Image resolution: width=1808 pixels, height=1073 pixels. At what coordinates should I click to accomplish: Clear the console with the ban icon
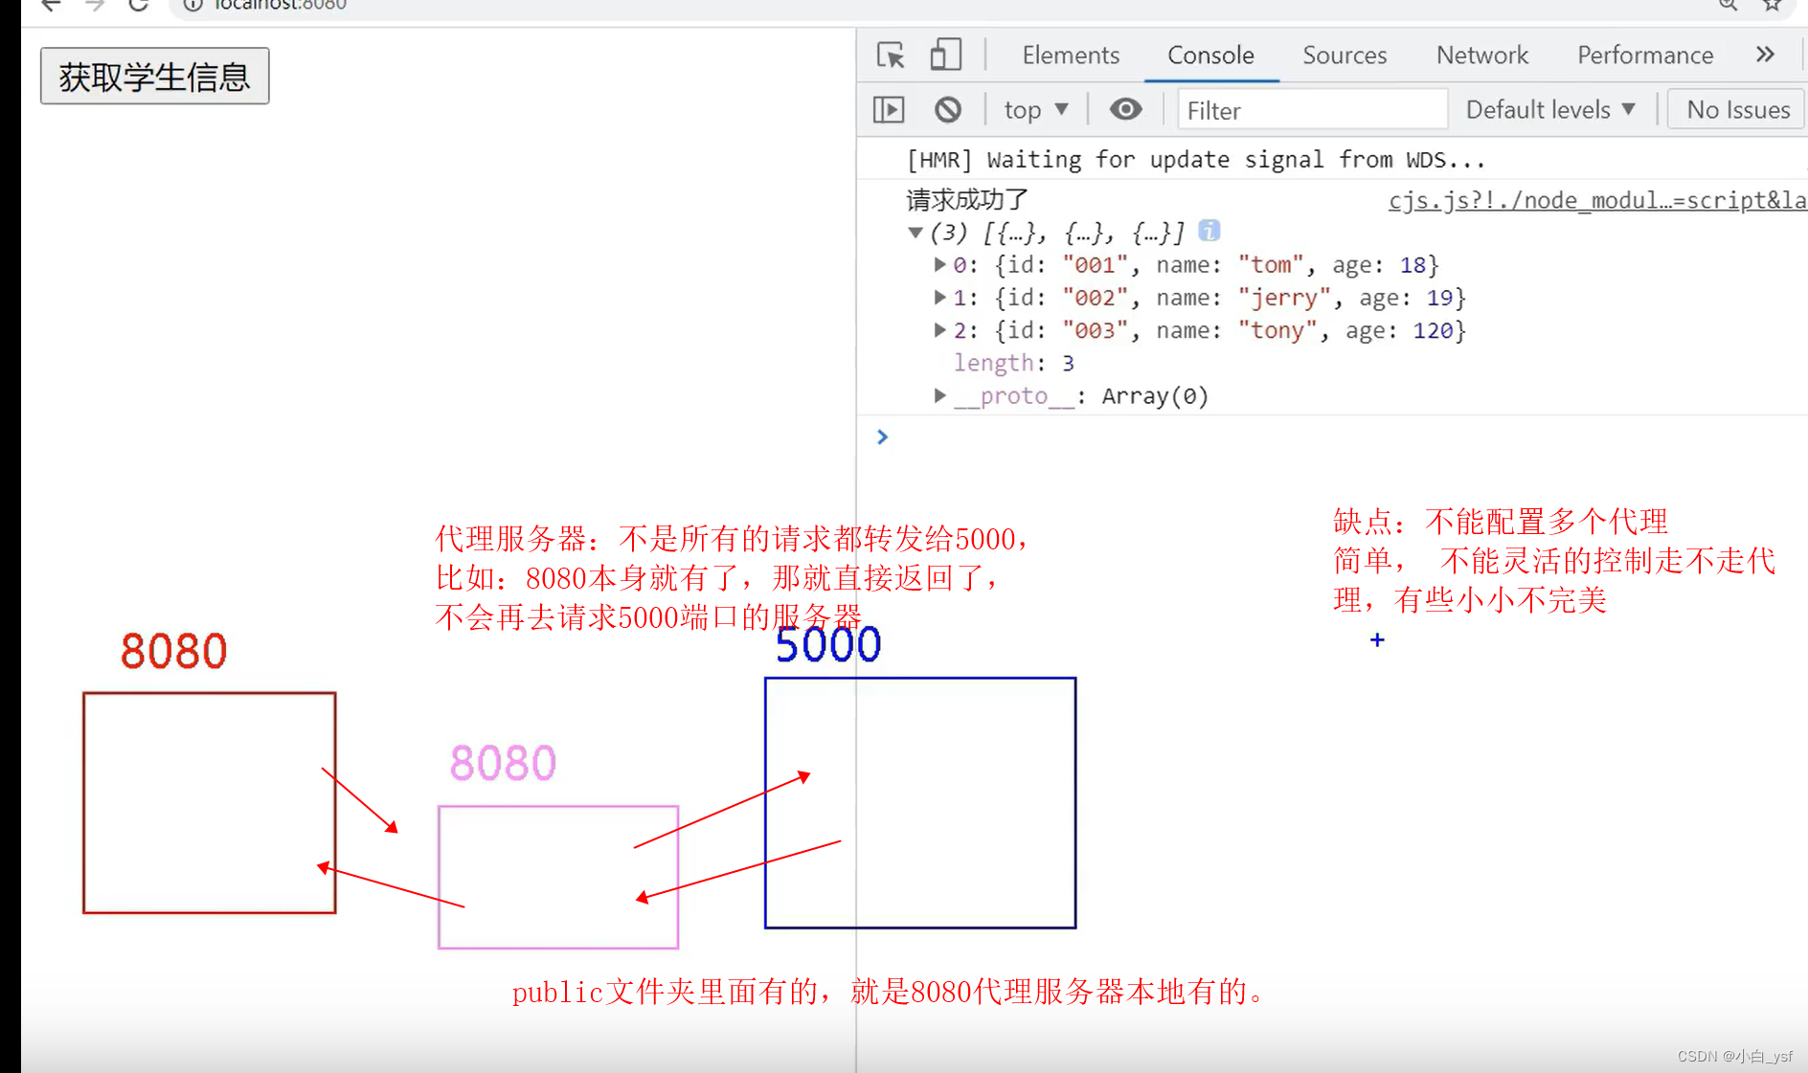[948, 110]
